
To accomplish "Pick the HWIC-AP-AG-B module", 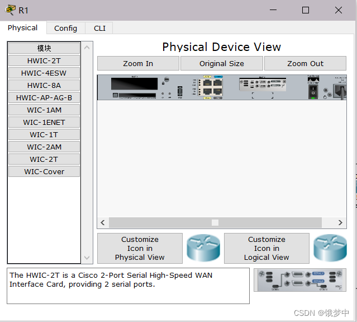I will (x=44, y=97).
